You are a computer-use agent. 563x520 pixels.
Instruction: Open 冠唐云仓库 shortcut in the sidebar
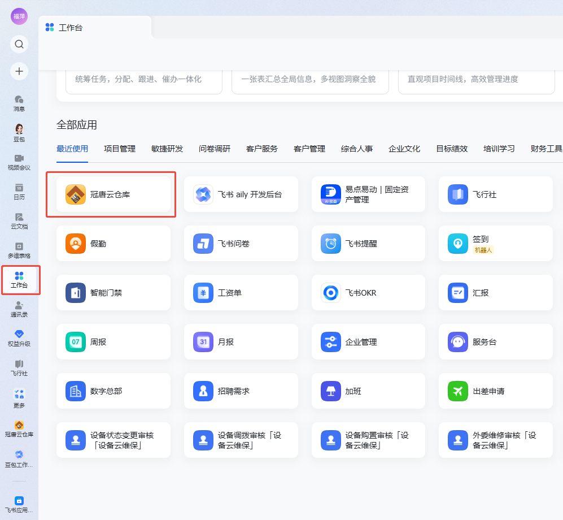point(19,429)
